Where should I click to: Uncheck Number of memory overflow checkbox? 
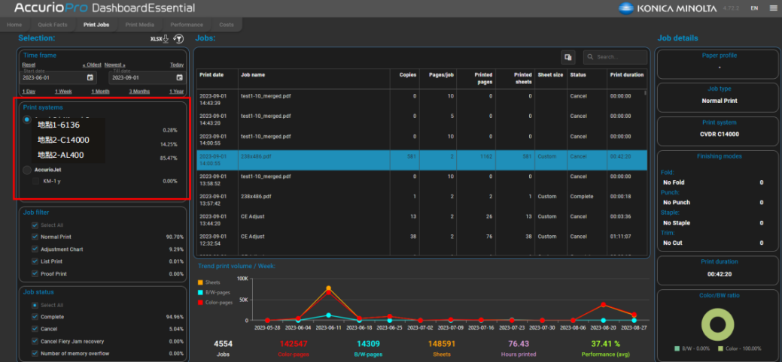tap(35, 354)
